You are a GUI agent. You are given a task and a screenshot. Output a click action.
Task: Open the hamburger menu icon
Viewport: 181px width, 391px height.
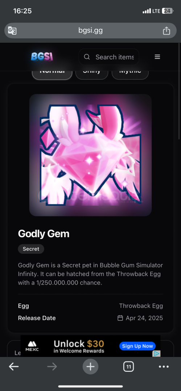pyautogui.click(x=157, y=57)
